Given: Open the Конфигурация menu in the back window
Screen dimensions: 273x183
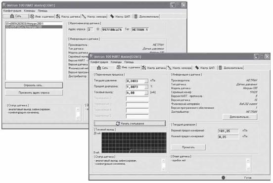Looking at the screenshot, I should pyautogui.click(x=12, y=11).
